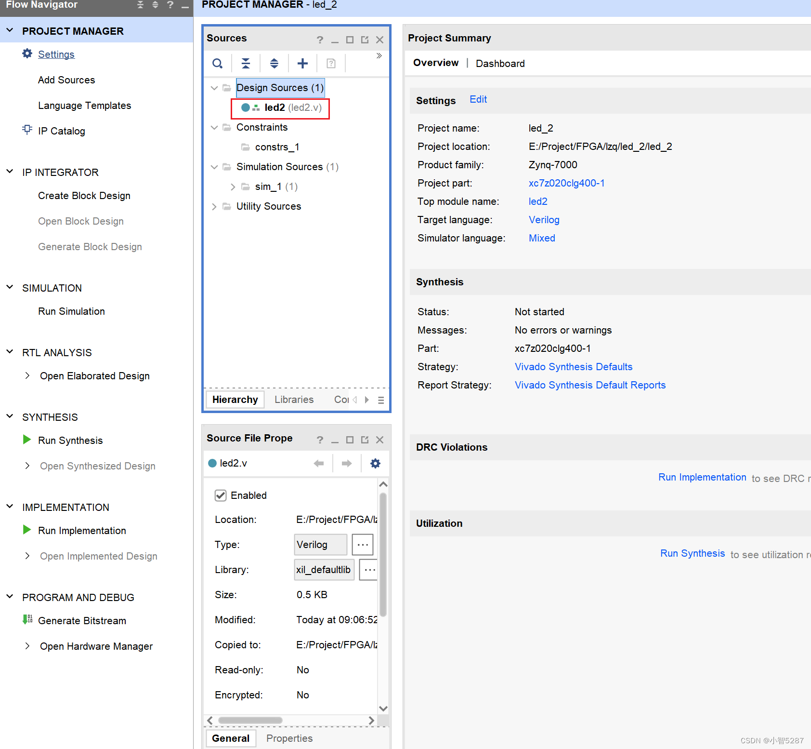811x749 pixels.
Task: Click Run Synthesis link in Utilization
Action: pyautogui.click(x=693, y=553)
